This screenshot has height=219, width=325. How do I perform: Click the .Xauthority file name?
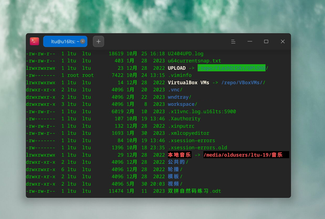[x=184, y=119]
